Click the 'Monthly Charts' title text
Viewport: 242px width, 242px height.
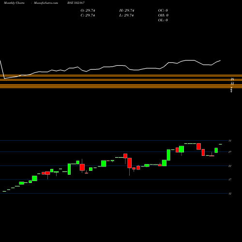pos(14,3)
